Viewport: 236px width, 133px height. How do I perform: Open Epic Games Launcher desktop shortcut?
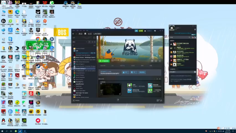click(38, 32)
